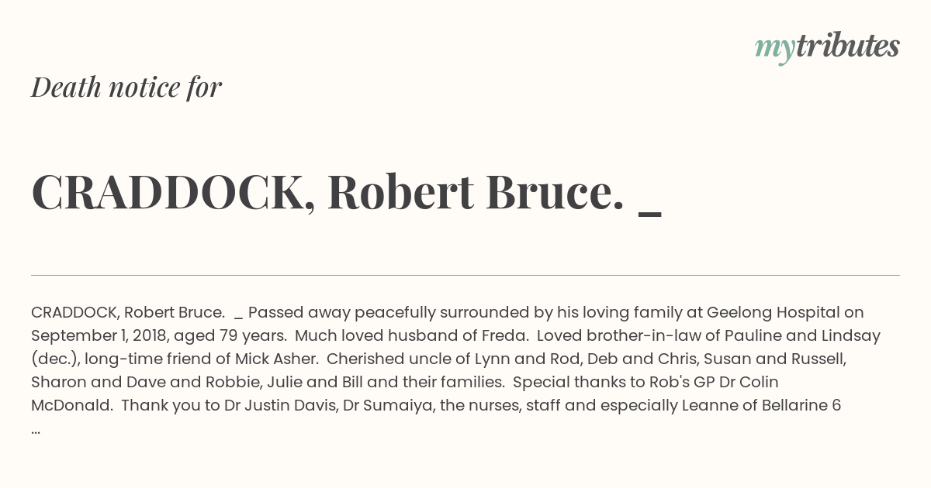Screen dimensions: 931x488
Task: Click the horizontal divider line
Action: pos(465,275)
